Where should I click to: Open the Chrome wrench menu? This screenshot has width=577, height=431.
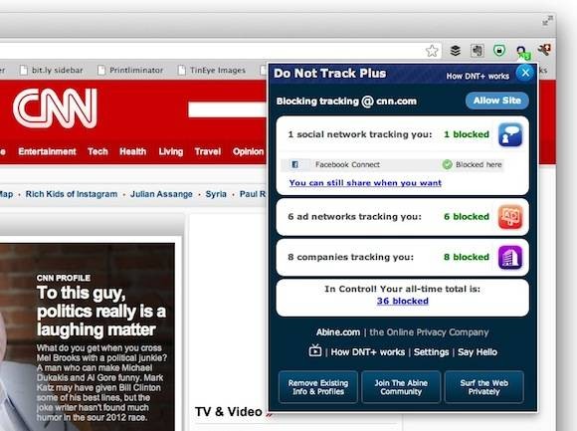click(544, 50)
